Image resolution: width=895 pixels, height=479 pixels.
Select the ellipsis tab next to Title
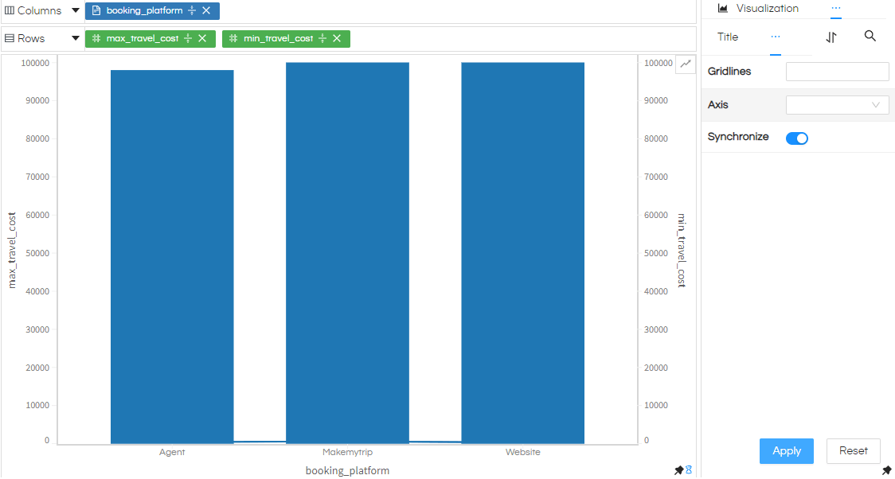pyautogui.click(x=775, y=37)
